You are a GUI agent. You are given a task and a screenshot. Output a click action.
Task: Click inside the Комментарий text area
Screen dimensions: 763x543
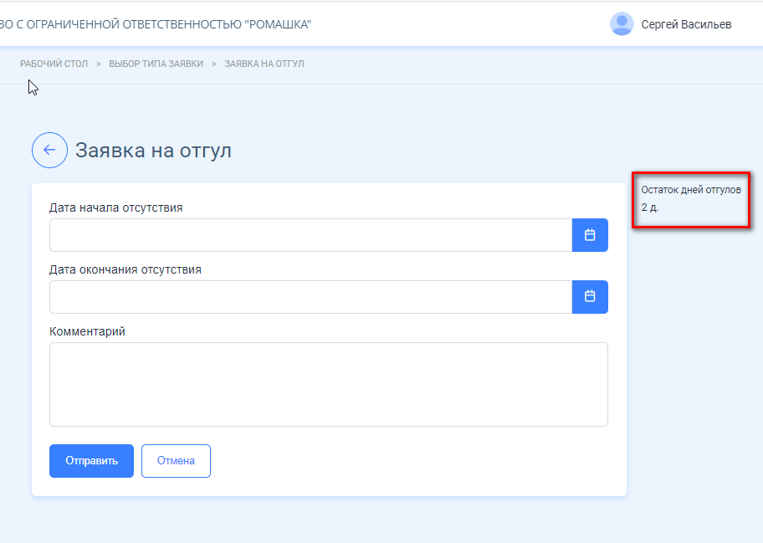[x=329, y=384]
